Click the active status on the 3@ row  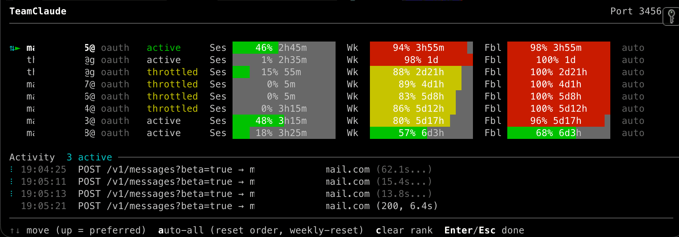pos(164,121)
